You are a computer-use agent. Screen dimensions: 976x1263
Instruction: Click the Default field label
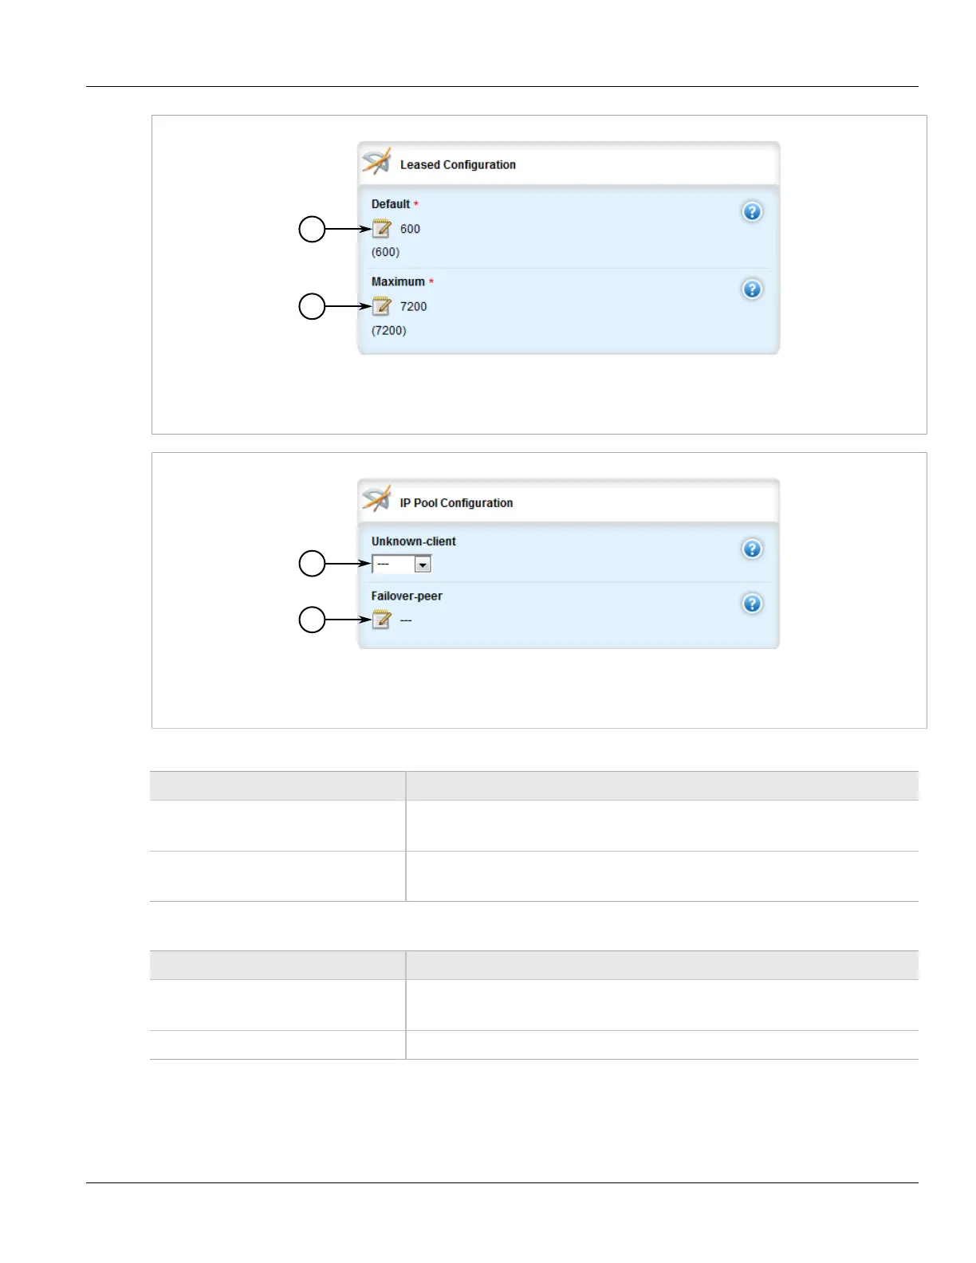(x=391, y=204)
